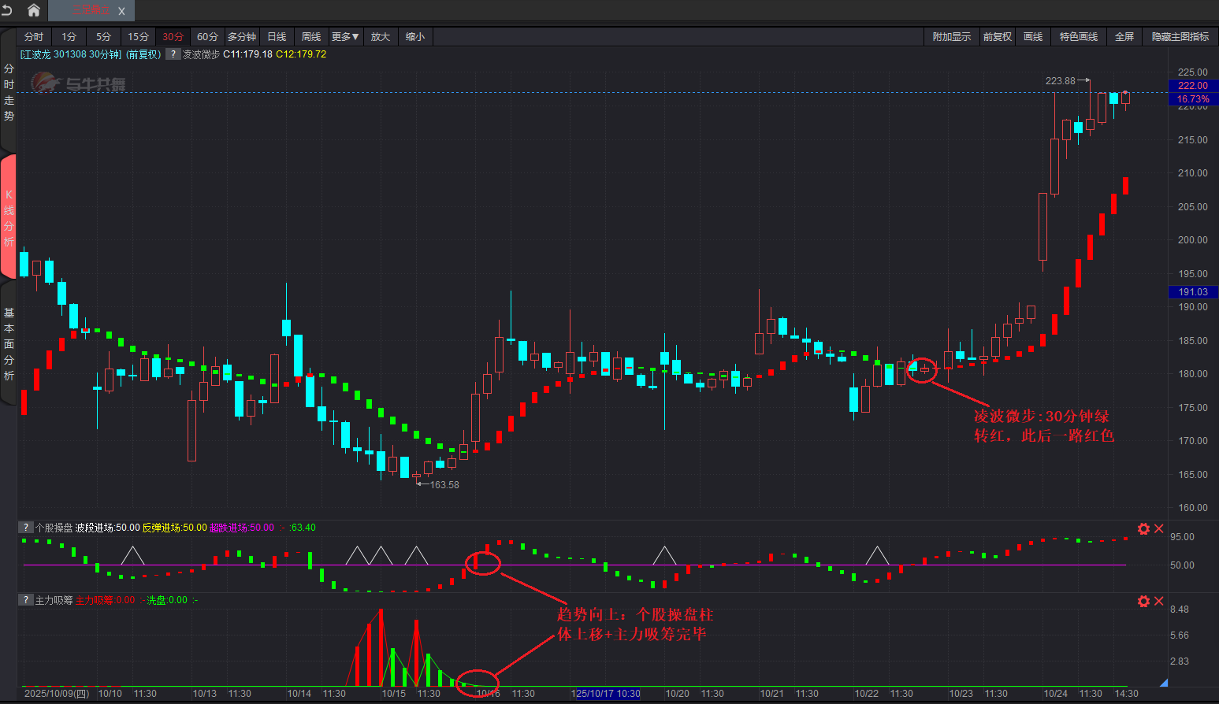Open settings gear of 个股操盘 panel
The width and height of the screenshot is (1219, 704).
click(1143, 528)
